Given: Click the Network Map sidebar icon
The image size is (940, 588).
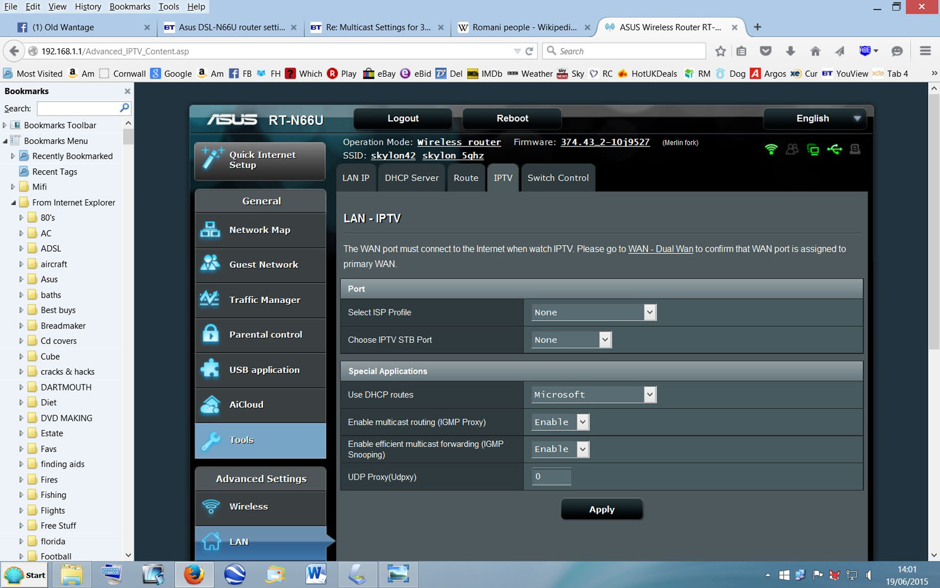Looking at the screenshot, I should pyautogui.click(x=210, y=230).
